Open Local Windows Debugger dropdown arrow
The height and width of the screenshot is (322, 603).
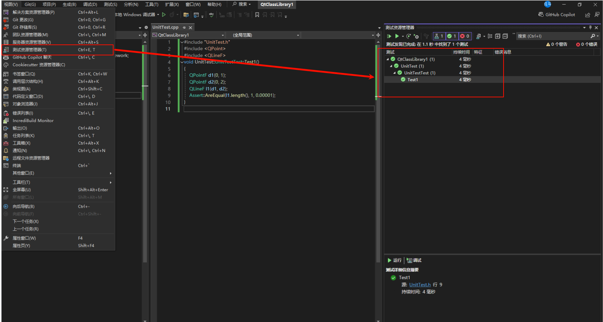(158, 15)
